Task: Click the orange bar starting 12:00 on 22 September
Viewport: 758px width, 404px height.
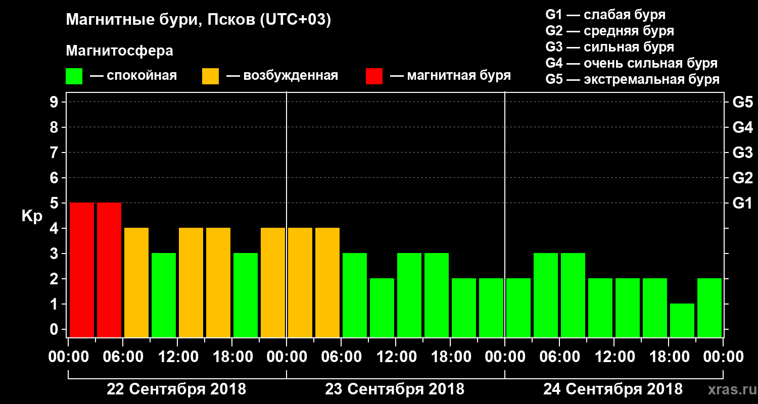Action: (x=191, y=282)
